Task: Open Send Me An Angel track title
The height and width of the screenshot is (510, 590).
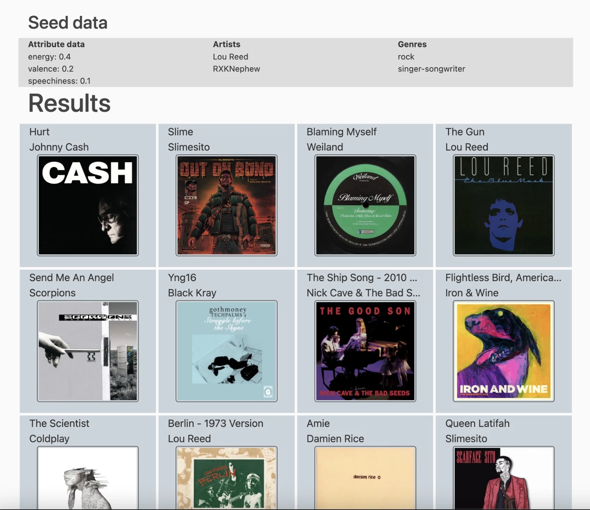Action: [x=72, y=278]
